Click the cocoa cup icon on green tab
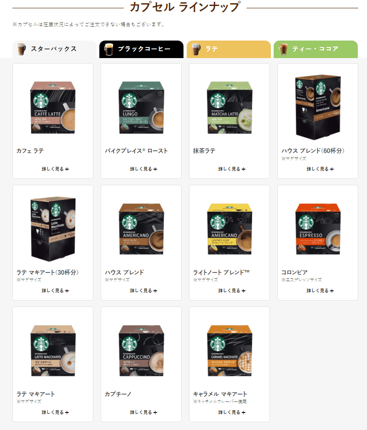 (283, 49)
